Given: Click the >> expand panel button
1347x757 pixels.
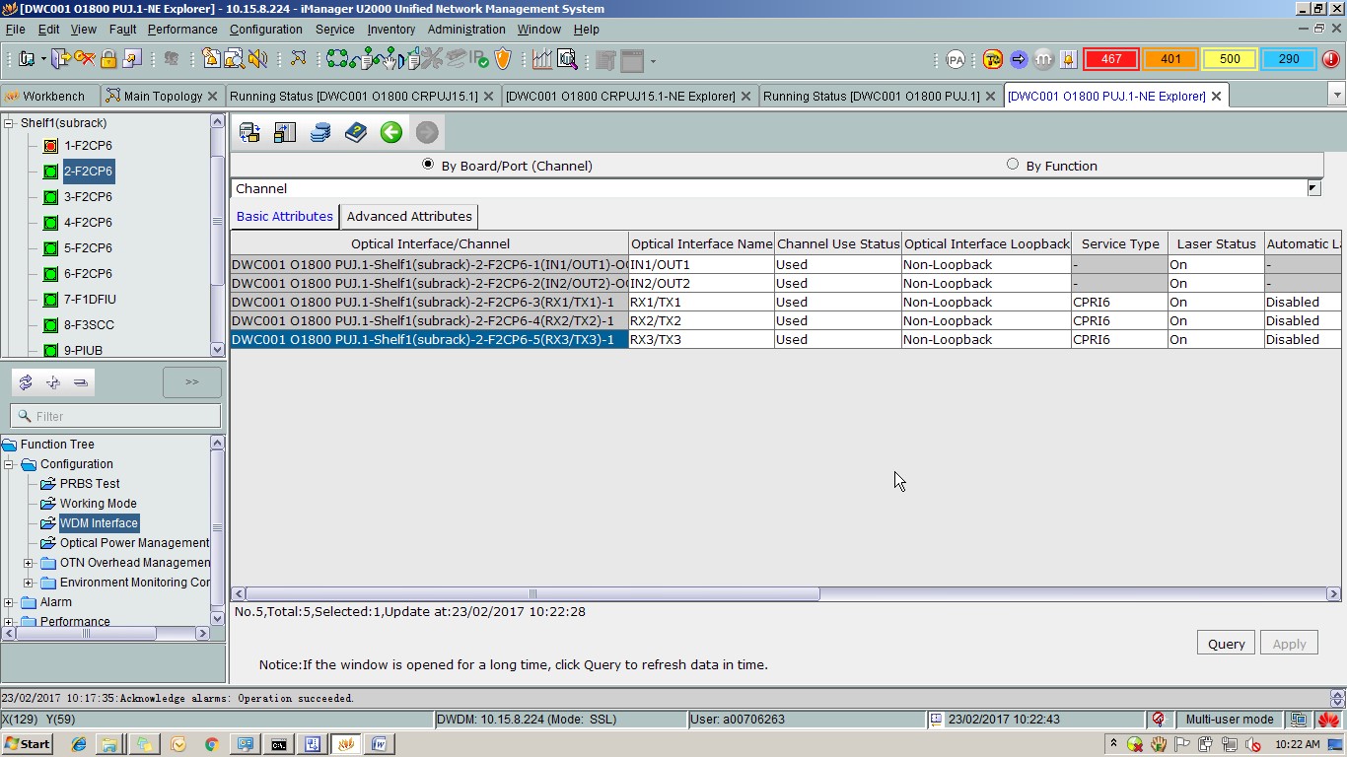Looking at the screenshot, I should 191,382.
